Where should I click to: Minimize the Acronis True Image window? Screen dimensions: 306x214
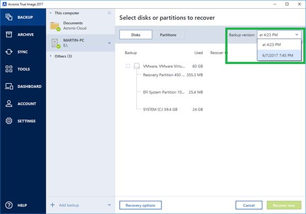(x=275, y=4)
